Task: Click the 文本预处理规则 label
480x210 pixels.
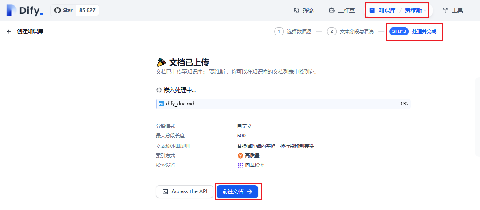Action: point(173,146)
